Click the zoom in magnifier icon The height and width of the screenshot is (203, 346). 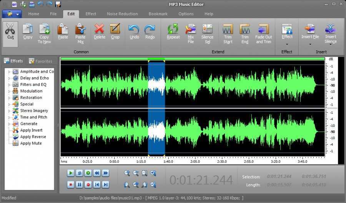[127, 173]
